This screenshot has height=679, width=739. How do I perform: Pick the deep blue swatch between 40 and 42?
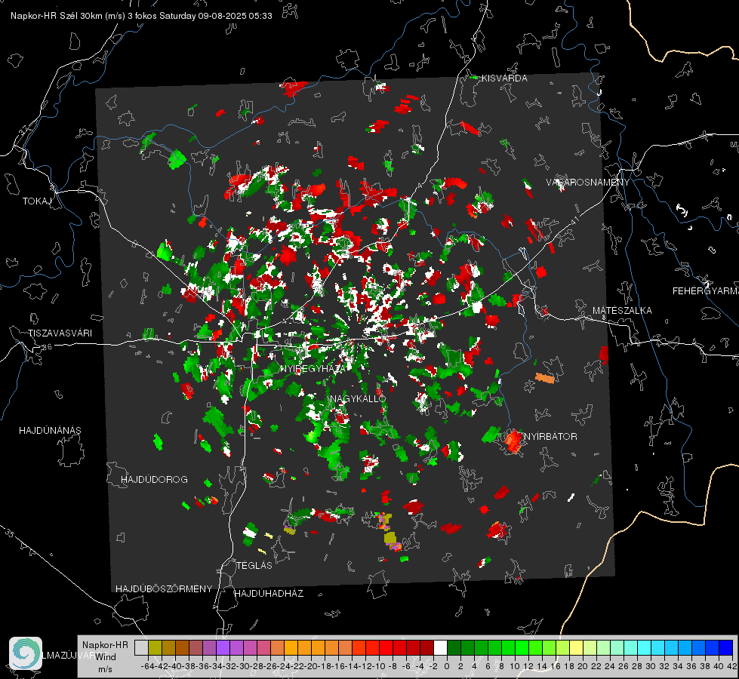pos(726,648)
